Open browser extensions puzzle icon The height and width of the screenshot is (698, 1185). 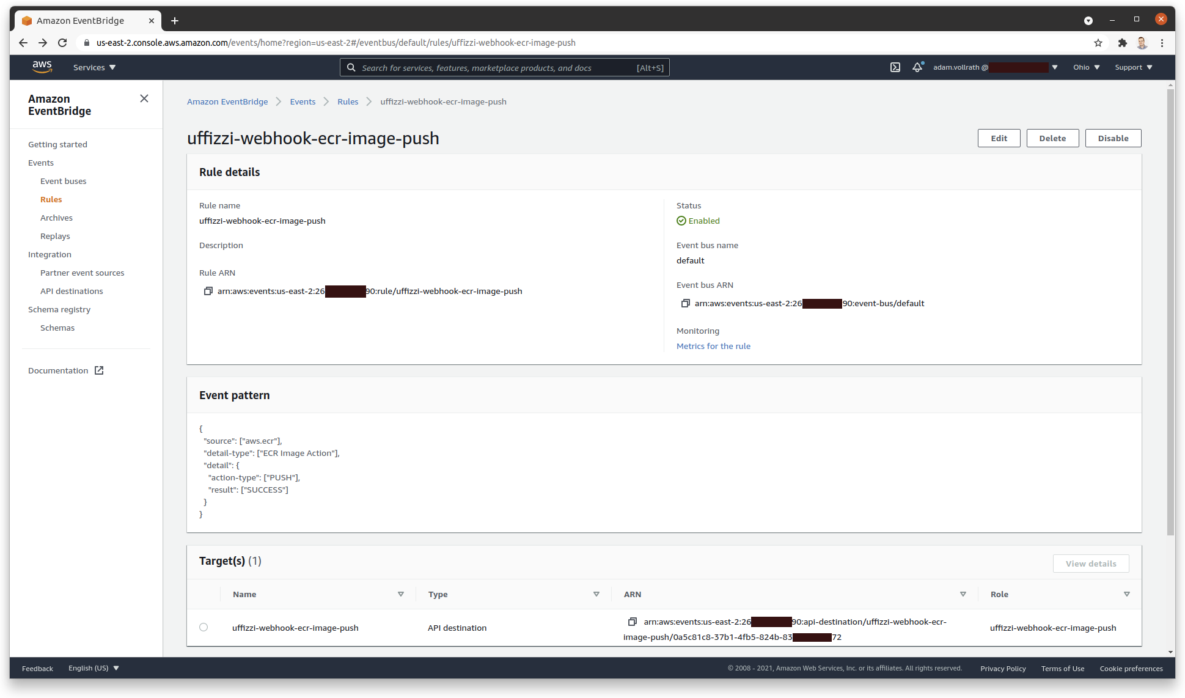pyautogui.click(x=1122, y=43)
